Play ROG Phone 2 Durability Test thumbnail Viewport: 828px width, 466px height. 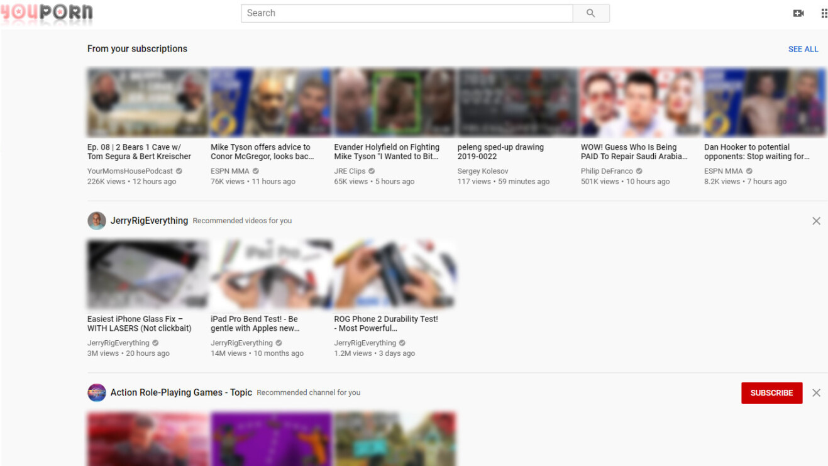click(x=394, y=274)
